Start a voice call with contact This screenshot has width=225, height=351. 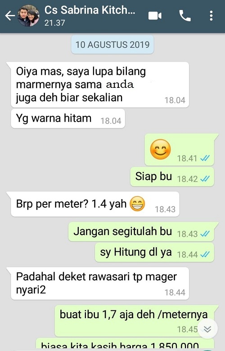coord(185,16)
